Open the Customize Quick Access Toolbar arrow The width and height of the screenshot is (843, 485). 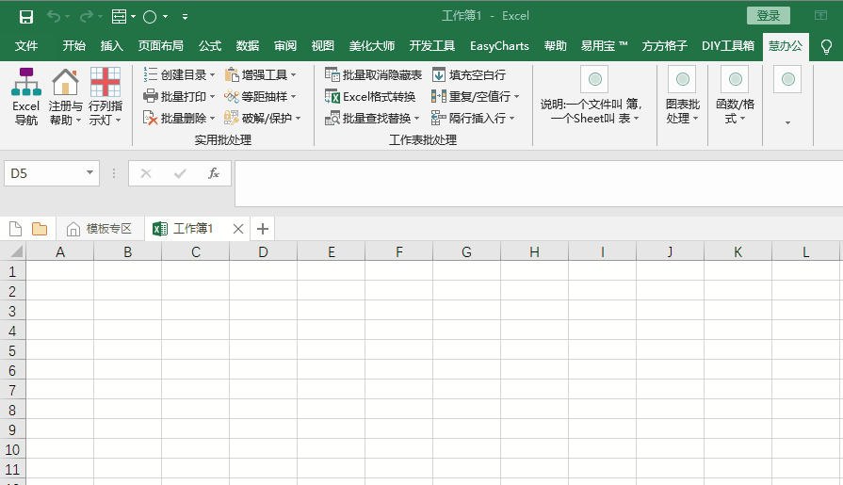click(x=185, y=17)
